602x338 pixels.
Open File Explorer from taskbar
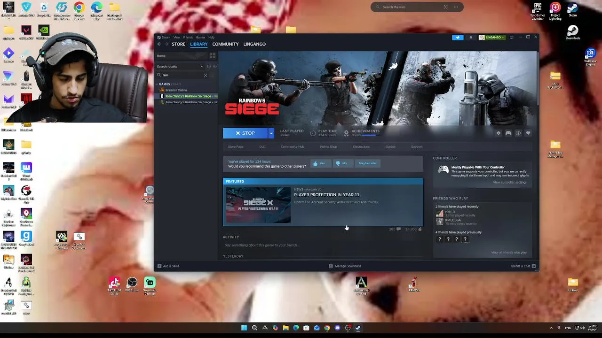coord(285,328)
